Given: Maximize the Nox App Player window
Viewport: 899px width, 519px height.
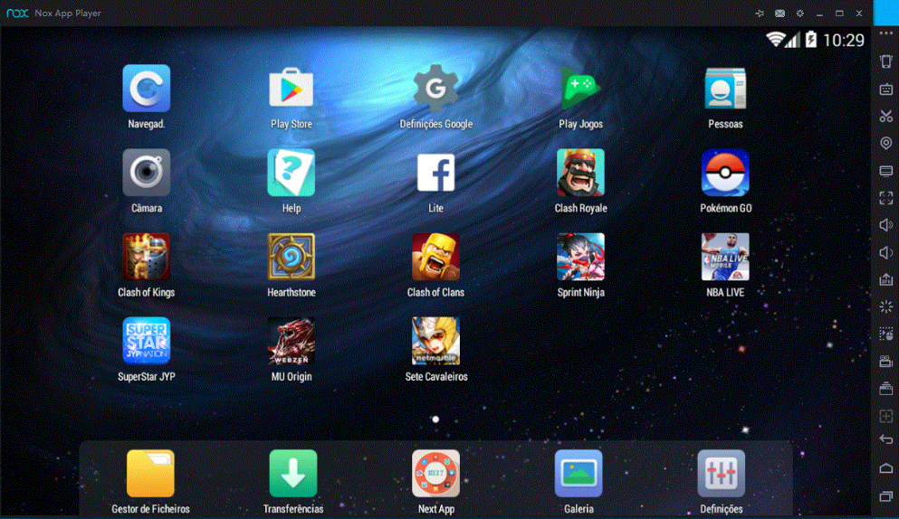Looking at the screenshot, I should (x=839, y=14).
